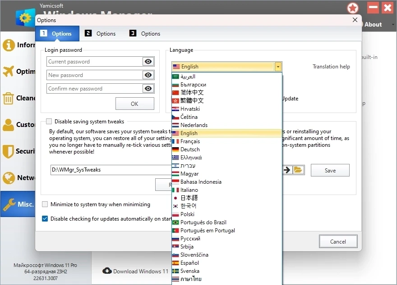397x285 pixels.
Task: Choose Čeština in the language list
Action: [227, 117]
